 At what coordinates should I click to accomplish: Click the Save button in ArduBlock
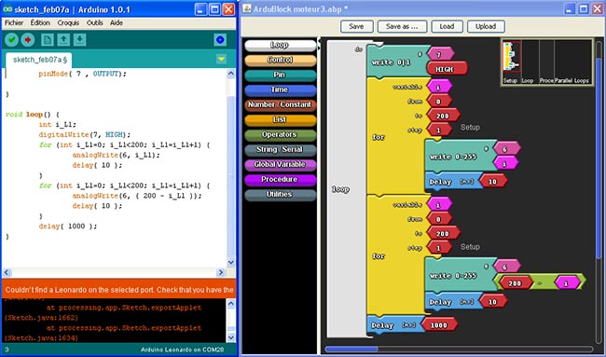point(356,26)
